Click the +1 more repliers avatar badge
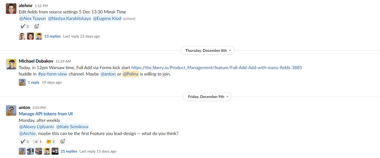The height and width of the screenshot is (158, 380). pos(55,151)
